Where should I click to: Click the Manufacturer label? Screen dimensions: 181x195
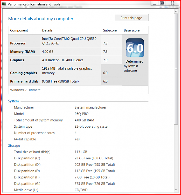click(24, 107)
